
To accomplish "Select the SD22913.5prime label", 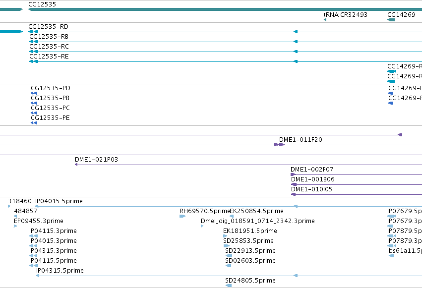I will click(x=250, y=251).
